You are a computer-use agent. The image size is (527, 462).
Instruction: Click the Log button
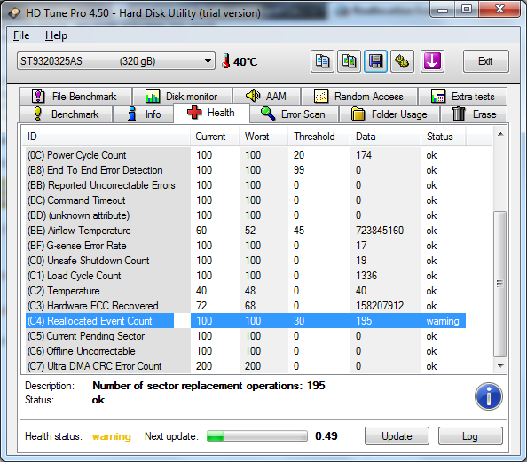[x=470, y=436]
